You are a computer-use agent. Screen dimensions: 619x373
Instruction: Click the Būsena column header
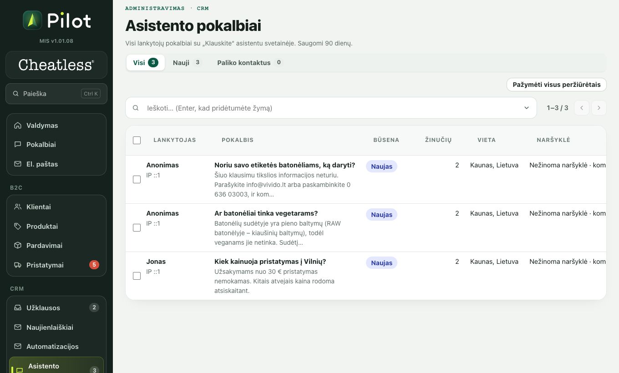pyautogui.click(x=386, y=140)
